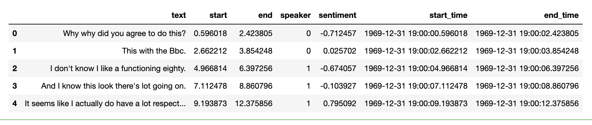The image size is (592, 125).
Task: Click the start value 4.966814
Action: click(210, 68)
